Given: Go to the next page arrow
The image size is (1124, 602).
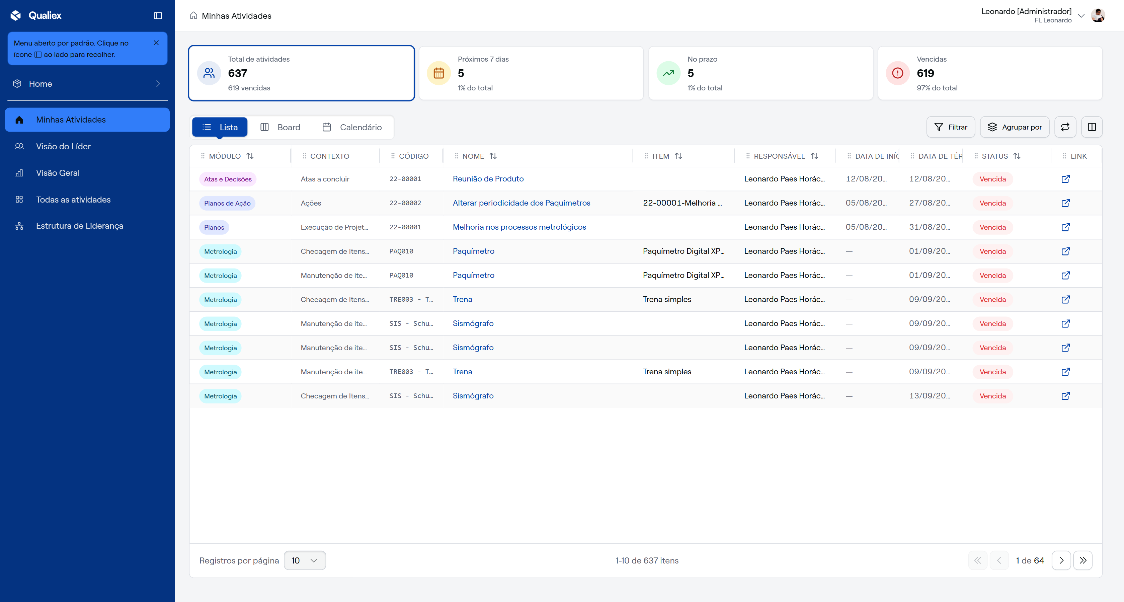Looking at the screenshot, I should pyautogui.click(x=1061, y=560).
